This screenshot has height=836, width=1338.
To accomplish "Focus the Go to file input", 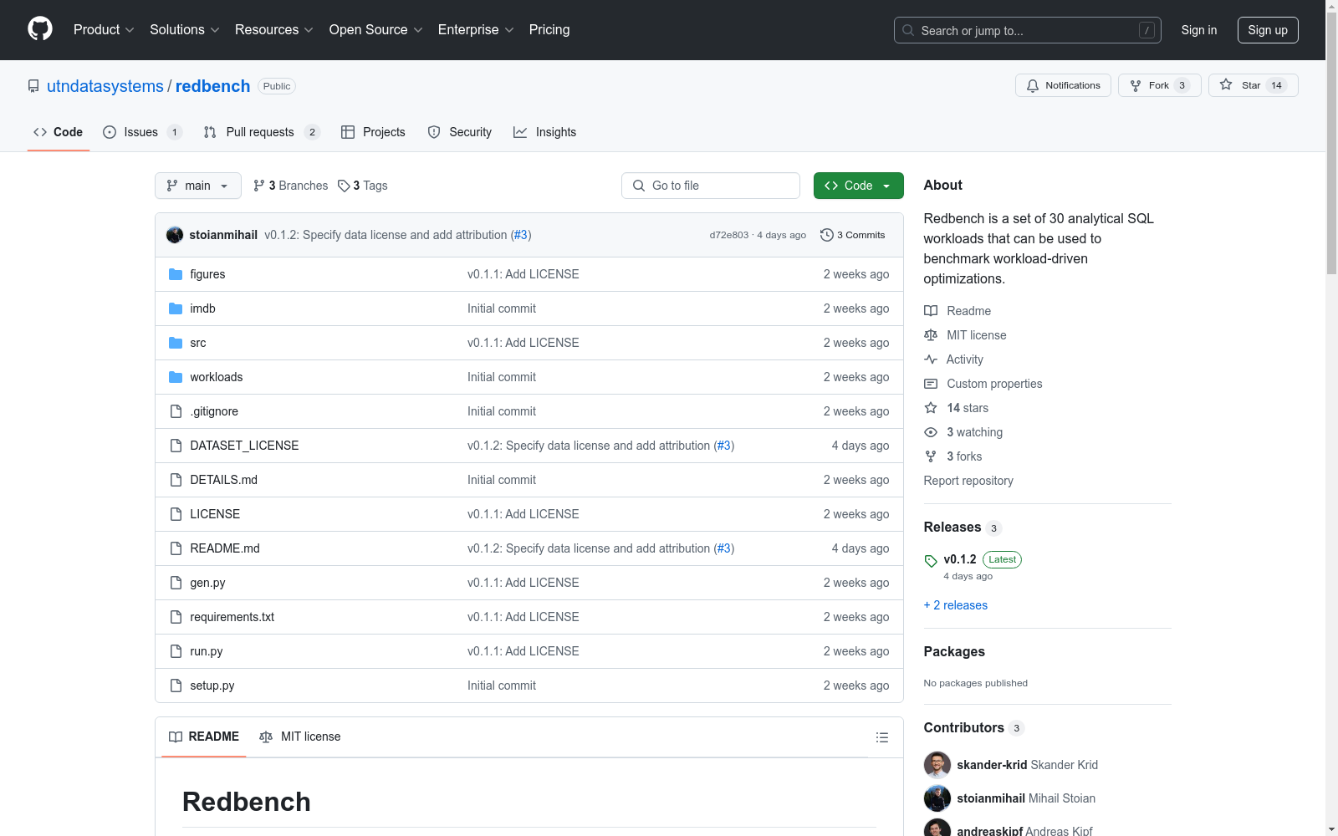I will (711, 186).
